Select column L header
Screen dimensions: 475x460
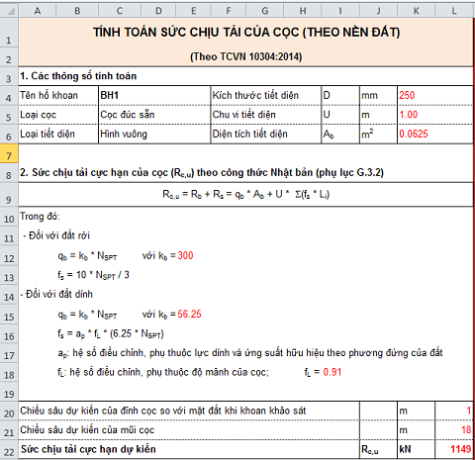(x=454, y=11)
